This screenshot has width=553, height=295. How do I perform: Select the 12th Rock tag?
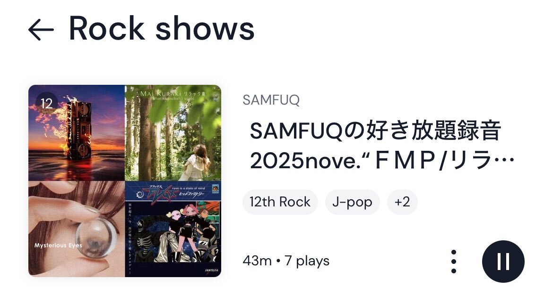tap(280, 202)
